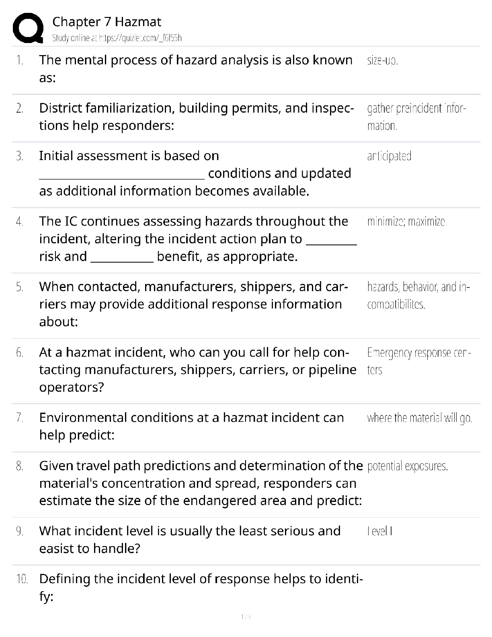The image size is (492, 637).
Task: Click the answer "Emergency response centers"
Action: pos(418,361)
